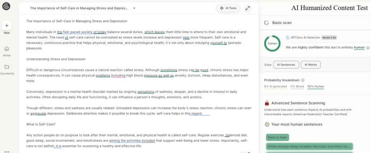Click the underlined word "aggravate"

click(x=38, y=114)
